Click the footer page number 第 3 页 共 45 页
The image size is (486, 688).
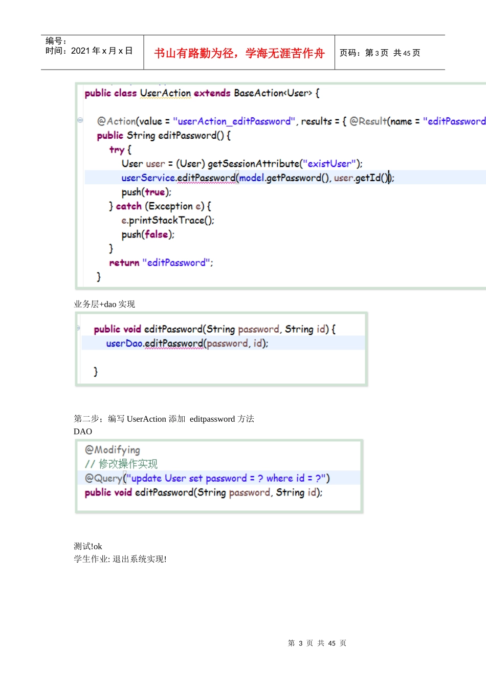[x=317, y=643]
